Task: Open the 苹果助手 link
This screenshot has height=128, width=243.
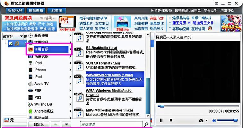Action: pos(211,11)
